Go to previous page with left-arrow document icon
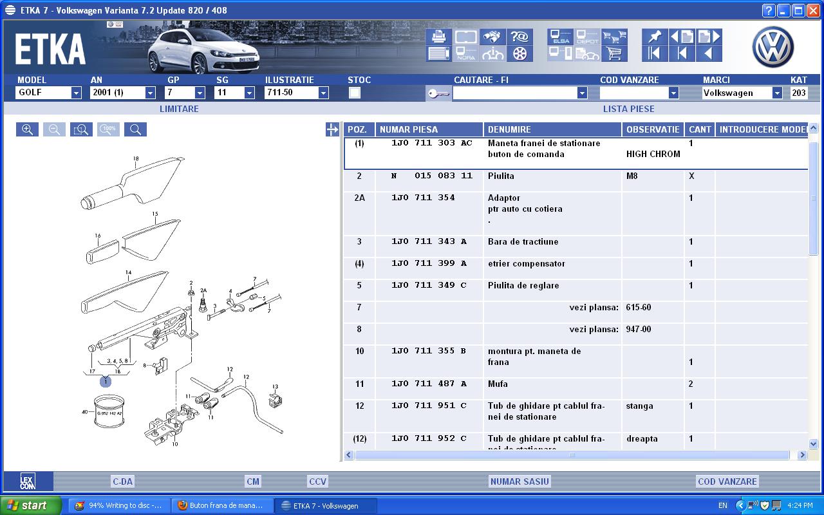Image resolution: width=824 pixels, height=515 pixels. [x=682, y=37]
